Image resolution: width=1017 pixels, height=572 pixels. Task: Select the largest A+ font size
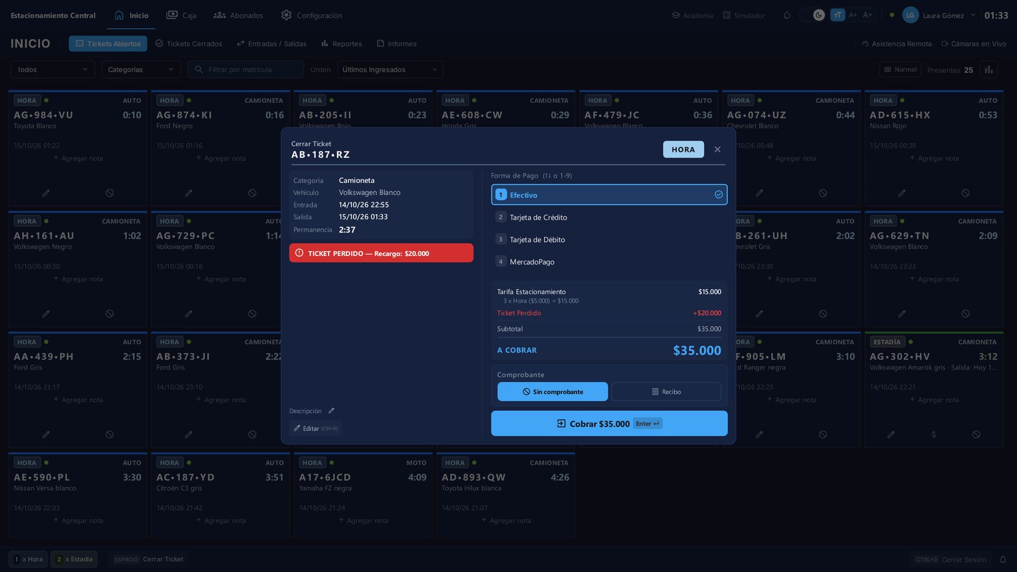868,15
